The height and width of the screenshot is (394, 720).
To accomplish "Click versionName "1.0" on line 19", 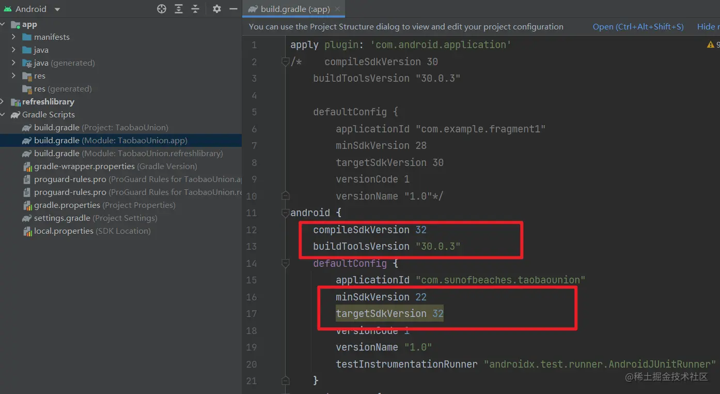I will pyautogui.click(x=384, y=347).
